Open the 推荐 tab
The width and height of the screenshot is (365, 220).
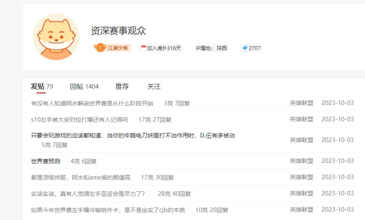(x=122, y=87)
